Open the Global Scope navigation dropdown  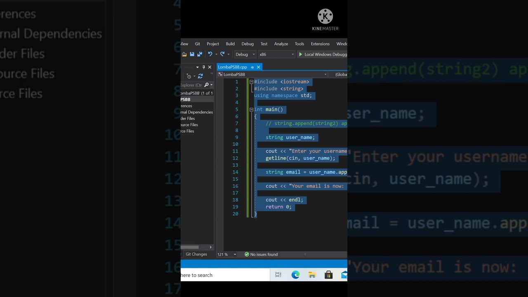pos(339,74)
